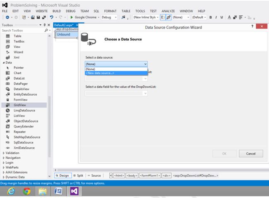Open the WEBSITE menu
This screenshot has height=198, width=269.
41,11
